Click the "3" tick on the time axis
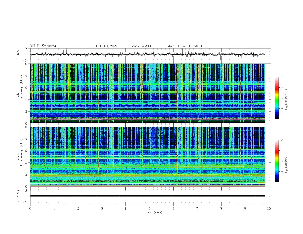The image size is (303, 234). tap(102, 208)
